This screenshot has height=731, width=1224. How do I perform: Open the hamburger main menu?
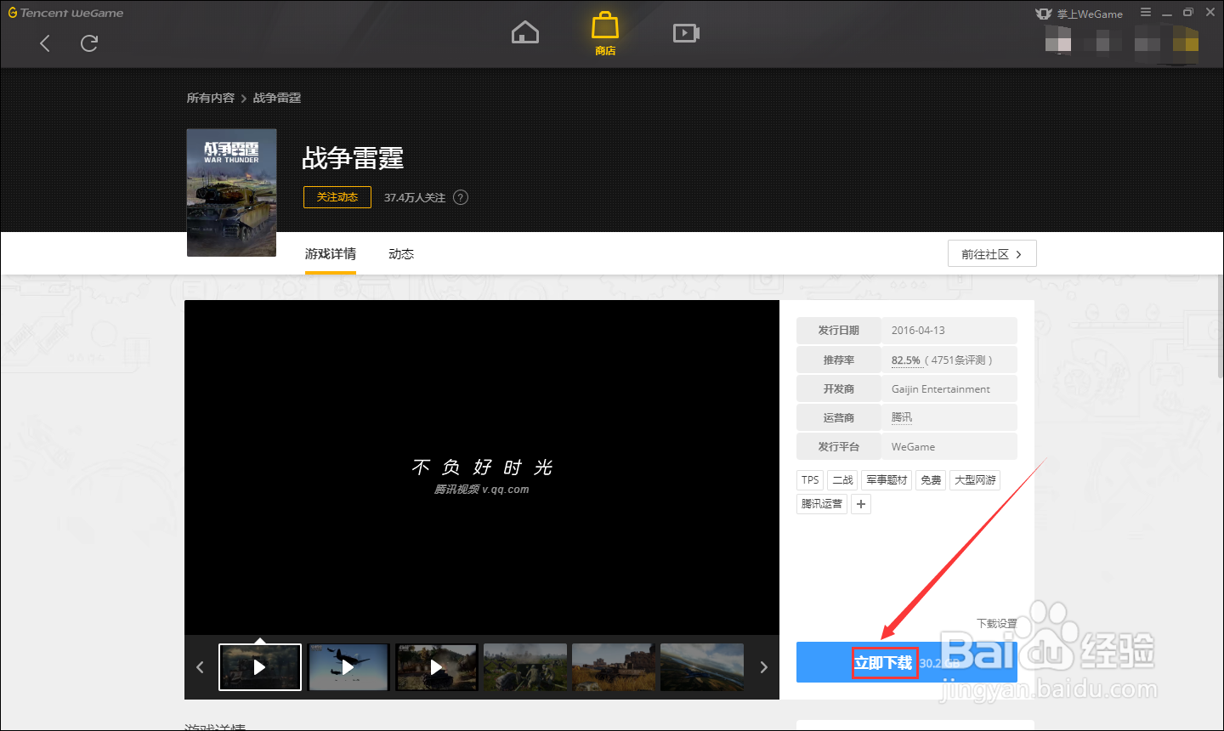coord(1146,13)
